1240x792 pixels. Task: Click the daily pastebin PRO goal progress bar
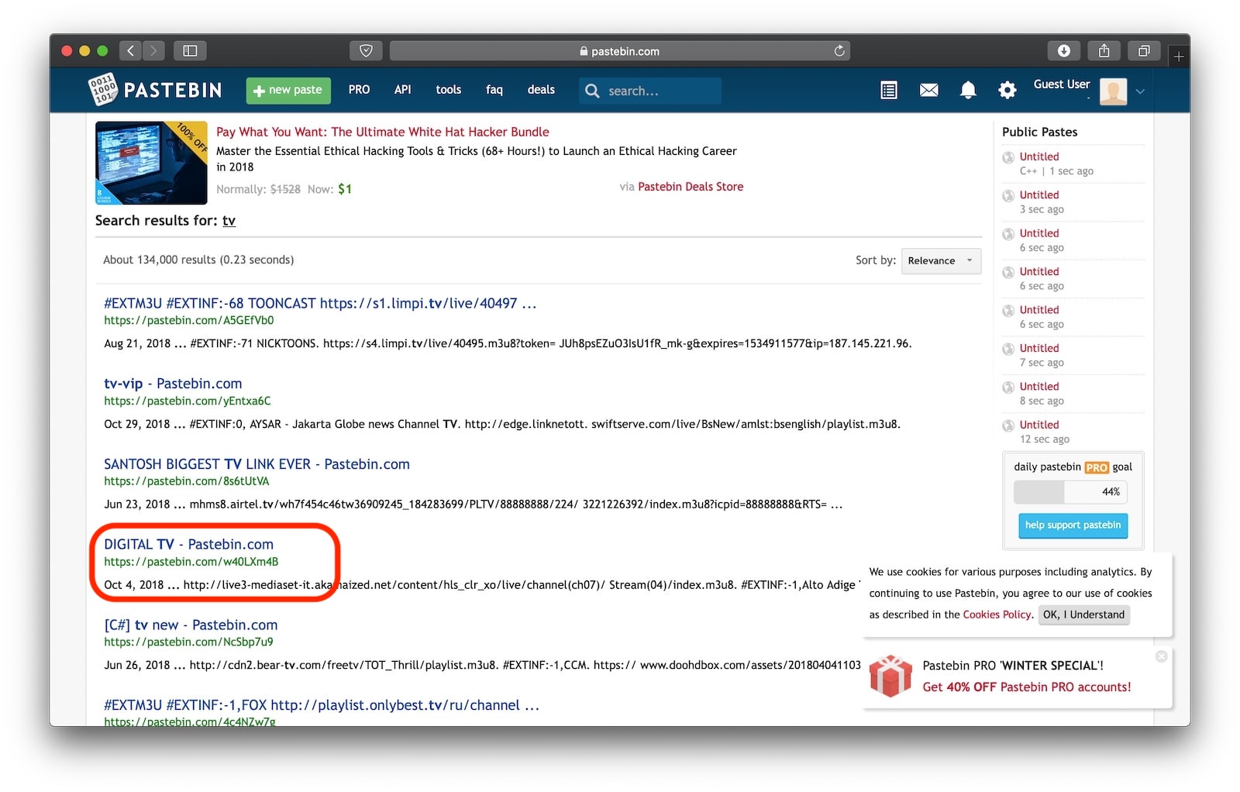coord(1071,492)
